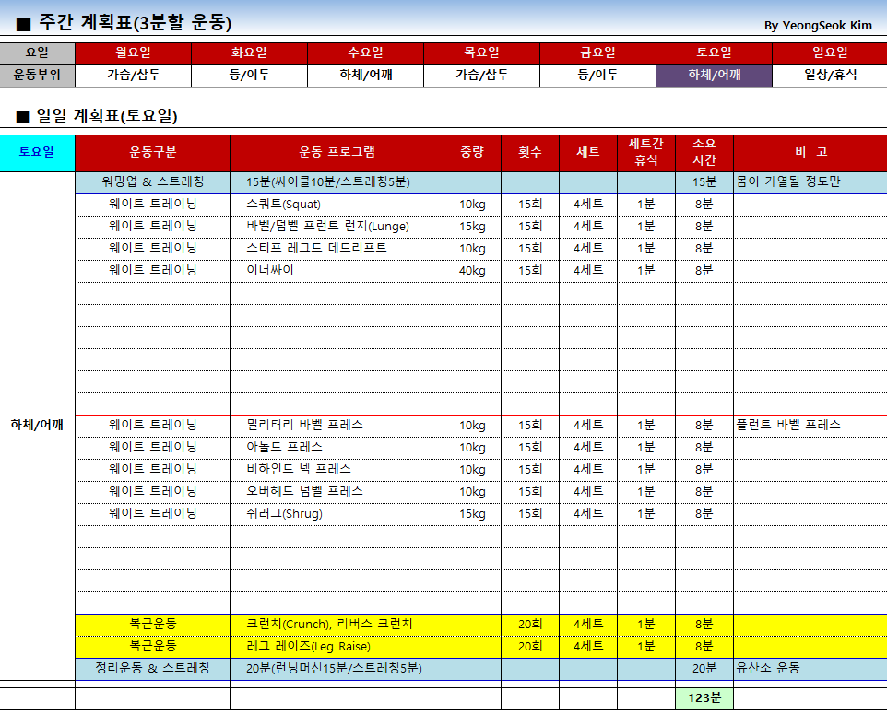
Task: Click 10kg in the 비하인드 넥 프레스 row
Action: [x=472, y=470]
